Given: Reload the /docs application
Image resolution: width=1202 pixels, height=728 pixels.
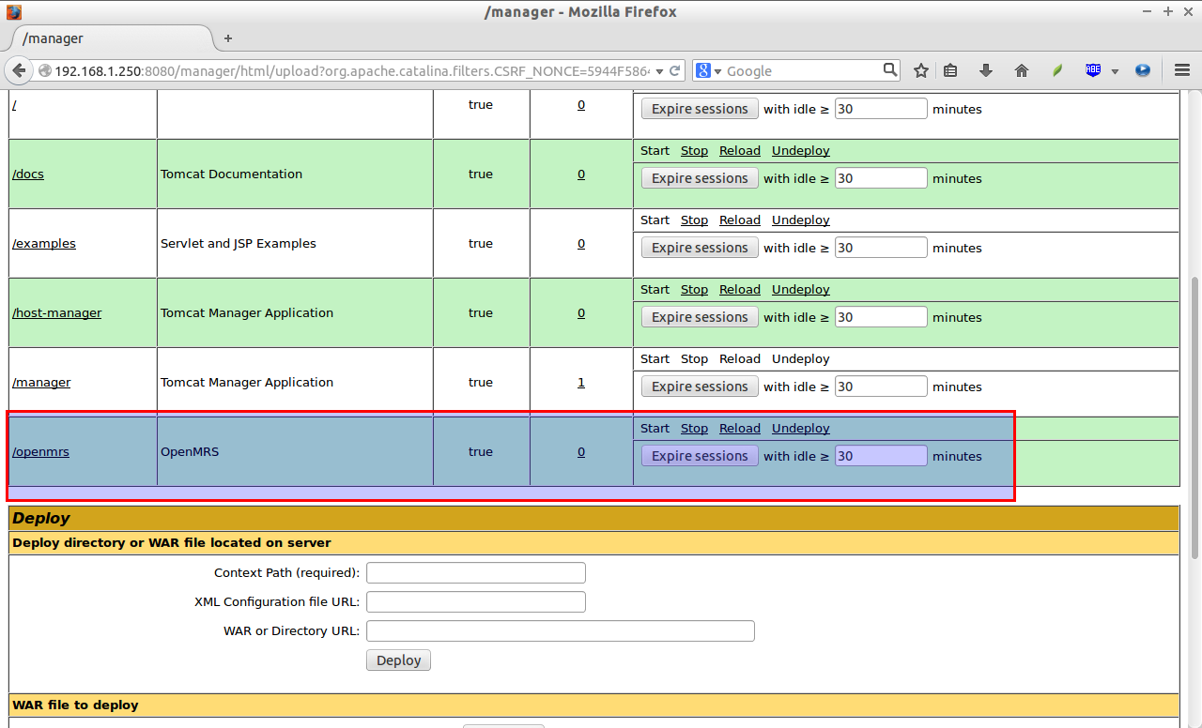Looking at the screenshot, I should click(x=740, y=151).
